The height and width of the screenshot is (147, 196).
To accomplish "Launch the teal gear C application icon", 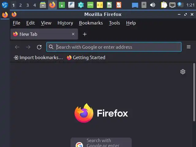I will 81,5.
